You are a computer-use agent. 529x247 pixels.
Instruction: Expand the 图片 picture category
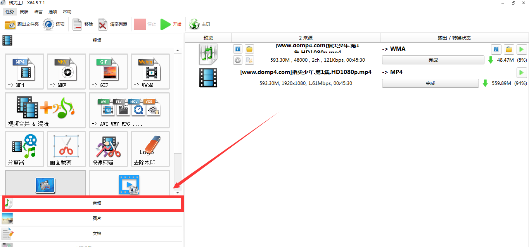click(91, 218)
